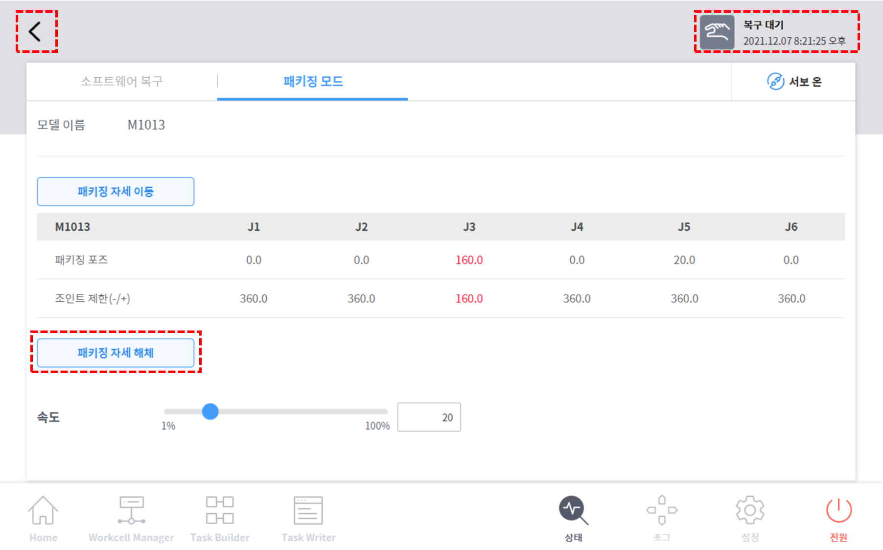The height and width of the screenshot is (550, 883).
Task: Switch to the 소프트웨어 복구 tab
Action: click(121, 81)
